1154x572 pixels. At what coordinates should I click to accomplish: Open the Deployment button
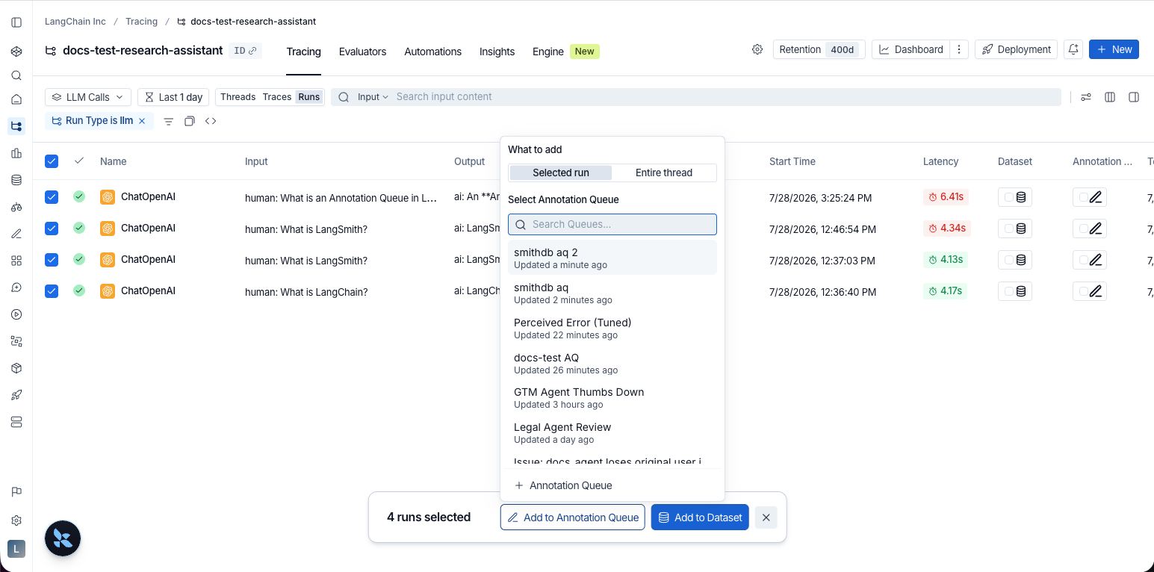click(1016, 49)
